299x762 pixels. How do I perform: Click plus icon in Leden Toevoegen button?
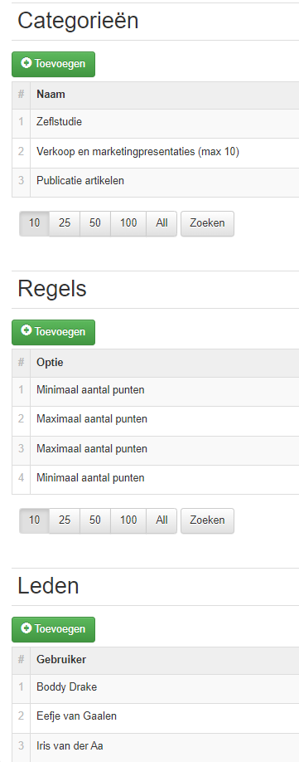click(x=27, y=628)
